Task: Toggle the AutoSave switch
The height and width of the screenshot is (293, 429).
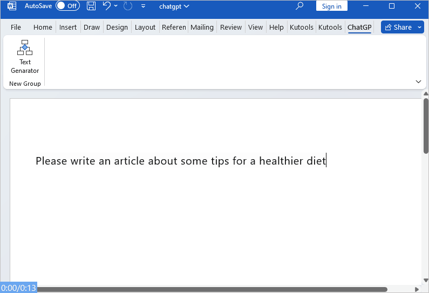Action: tap(67, 6)
